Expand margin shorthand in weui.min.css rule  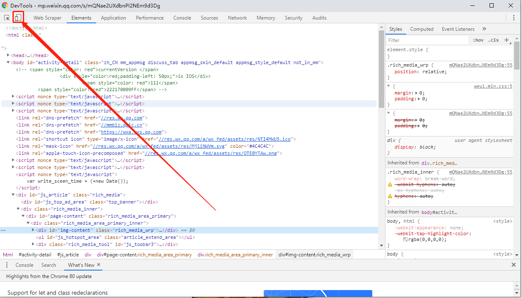coord(417,93)
